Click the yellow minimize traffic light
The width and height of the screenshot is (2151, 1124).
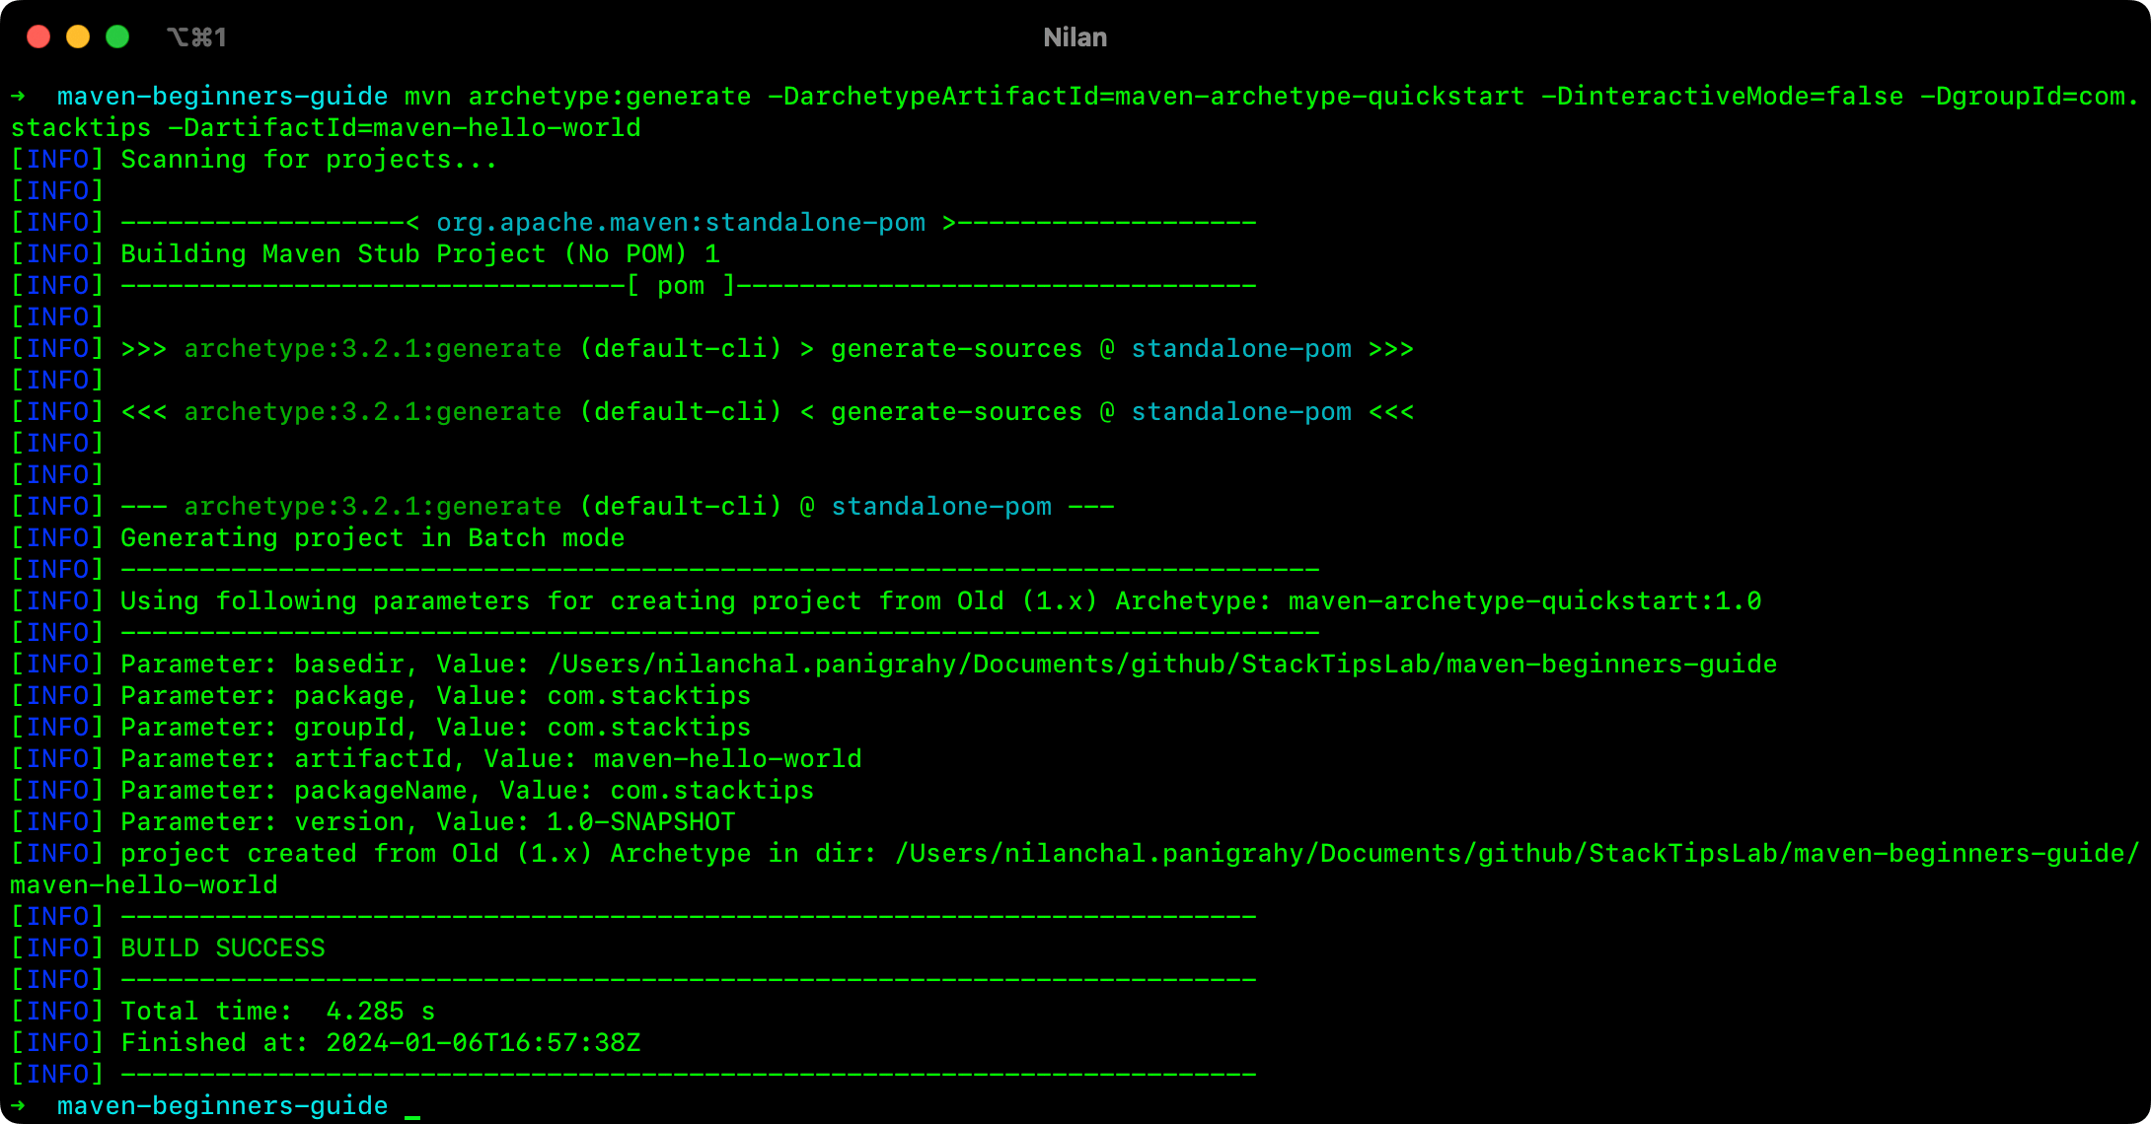78,36
